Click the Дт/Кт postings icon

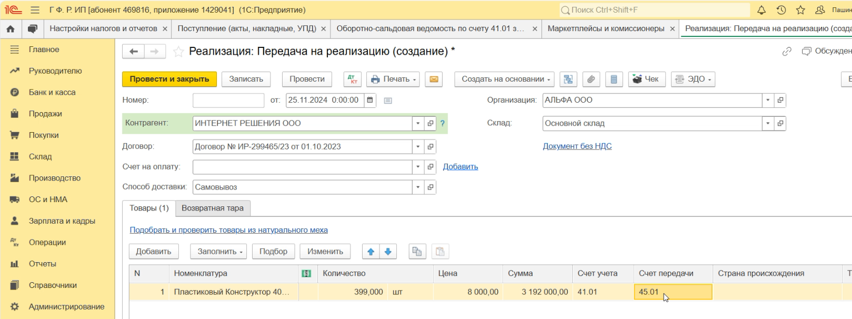point(353,79)
